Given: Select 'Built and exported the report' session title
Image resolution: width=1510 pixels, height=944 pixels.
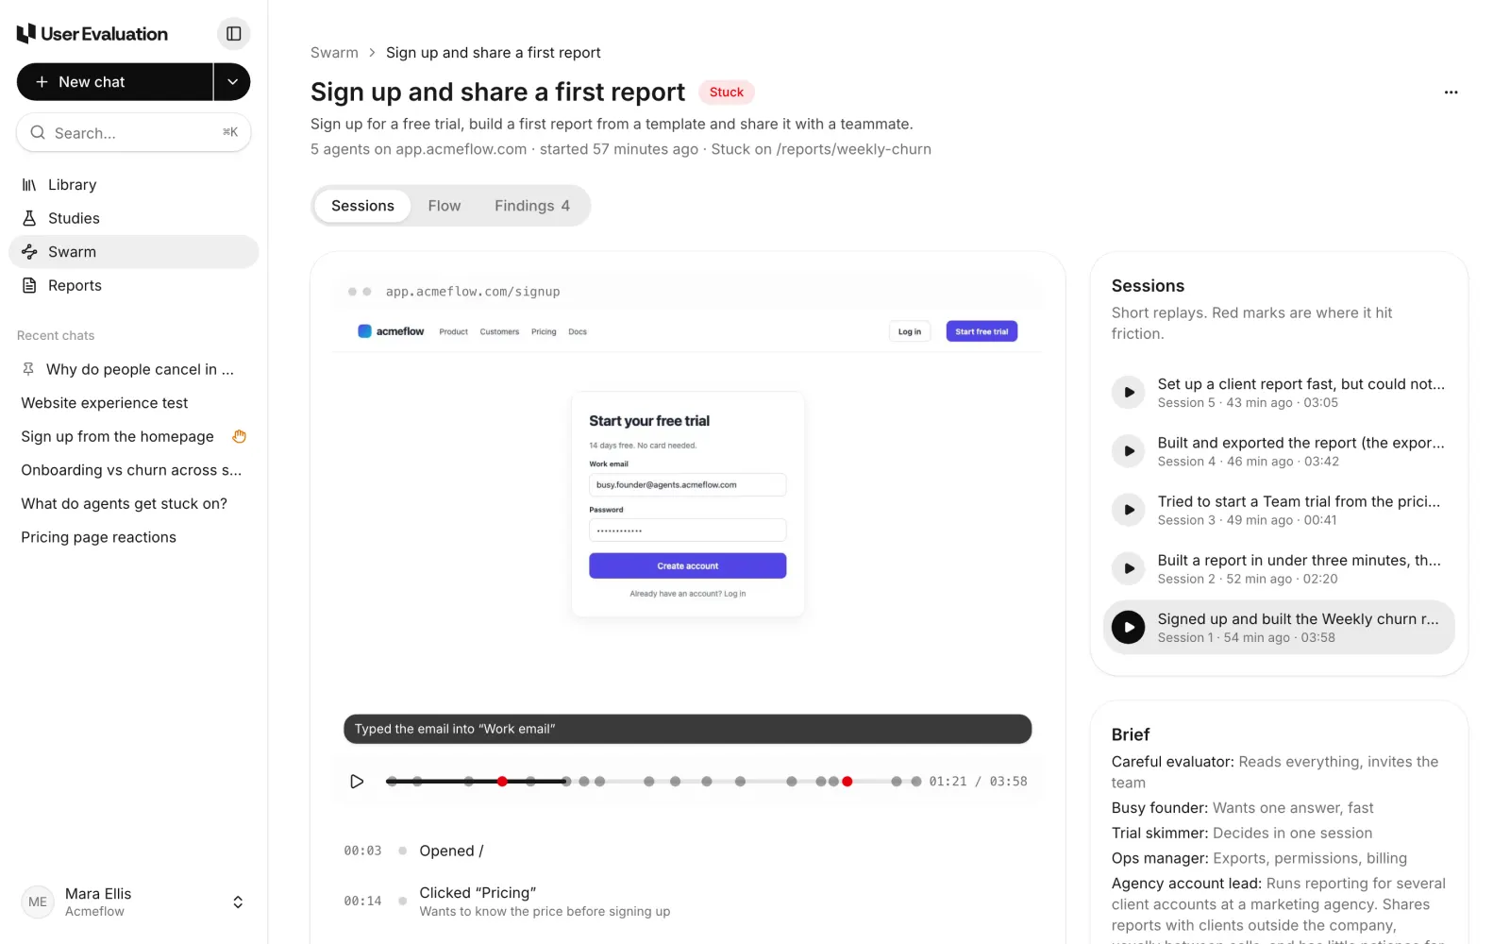Looking at the screenshot, I should coord(1300,443).
